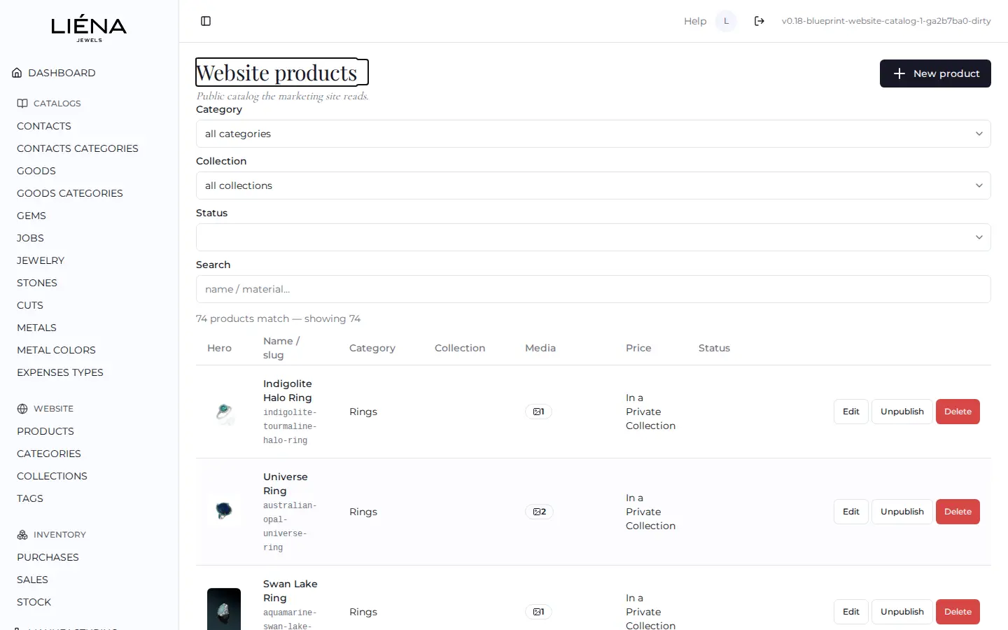Delete the Indigolite Halo Ring
1008x630 pixels.
(958, 412)
